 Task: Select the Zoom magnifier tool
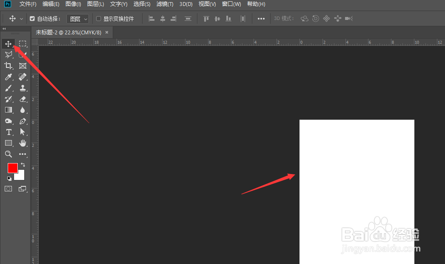9,154
